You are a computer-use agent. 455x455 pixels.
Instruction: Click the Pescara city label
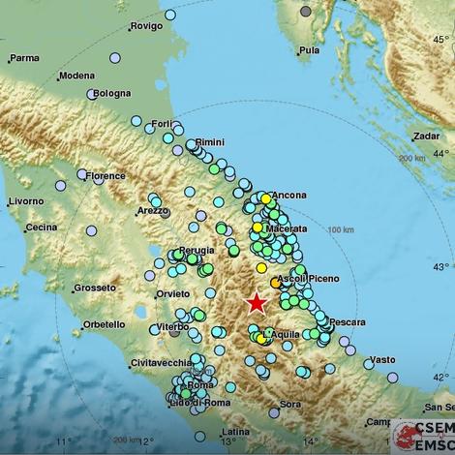point(348,322)
